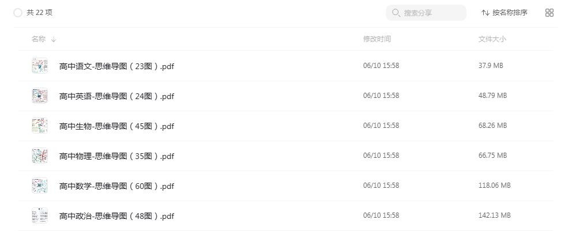Click the thumbnail icon for 高中语文 PDF
Screen dimensions: 572x231
point(40,66)
